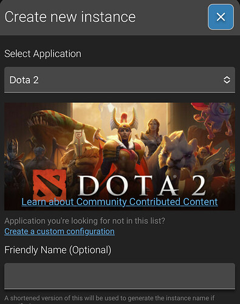Click the Create new instance heading

click(x=70, y=17)
